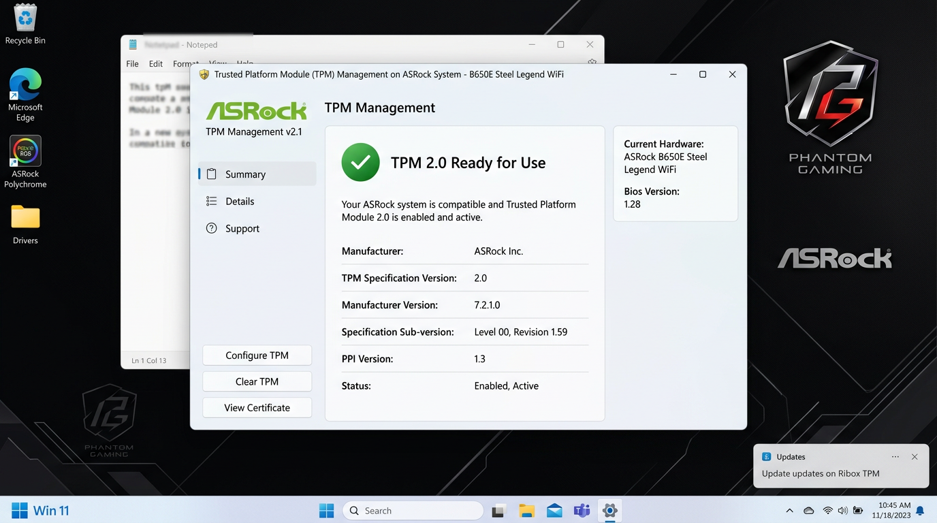This screenshot has width=937, height=523.
Task: Open the Mail app from the taskbar
Action: 554,510
